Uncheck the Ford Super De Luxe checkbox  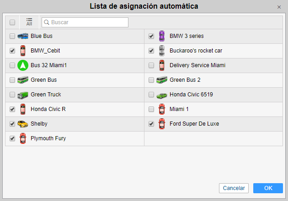tap(151, 124)
